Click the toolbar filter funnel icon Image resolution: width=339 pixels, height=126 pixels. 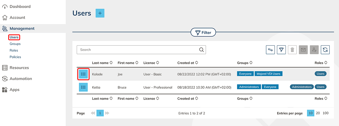tap(281, 50)
